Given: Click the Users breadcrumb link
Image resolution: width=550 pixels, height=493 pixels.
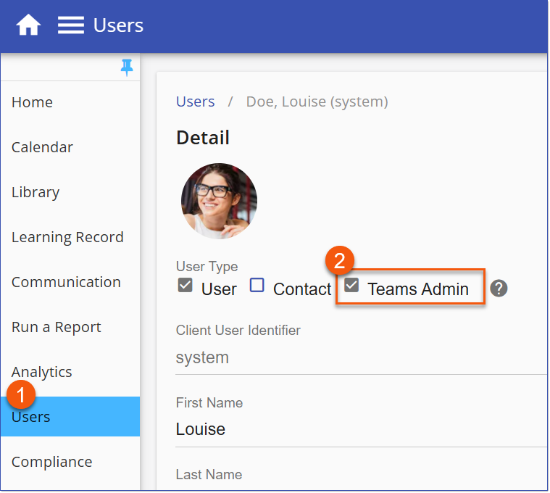Looking at the screenshot, I should [x=196, y=101].
